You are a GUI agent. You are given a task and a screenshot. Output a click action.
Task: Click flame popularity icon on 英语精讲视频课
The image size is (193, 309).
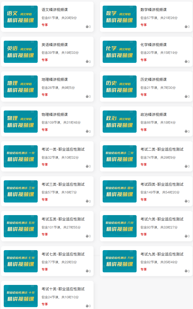click(x=87, y=61)
